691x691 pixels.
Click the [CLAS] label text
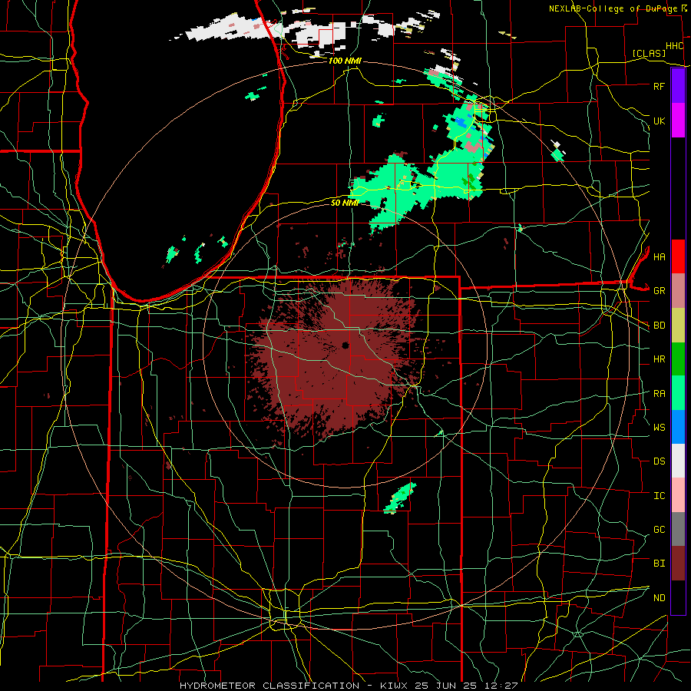pos(649,54)
